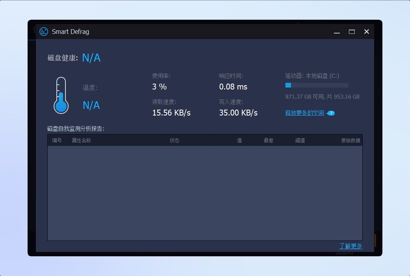Open the 释放更多的空间 link

tap(305, 113)
